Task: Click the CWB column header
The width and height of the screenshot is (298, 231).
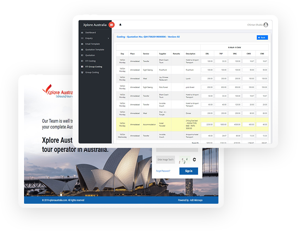Action: [249, 54]
